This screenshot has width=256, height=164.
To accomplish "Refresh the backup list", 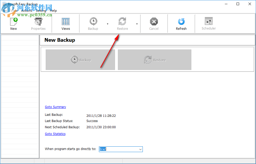I will (x=181, y=23).
